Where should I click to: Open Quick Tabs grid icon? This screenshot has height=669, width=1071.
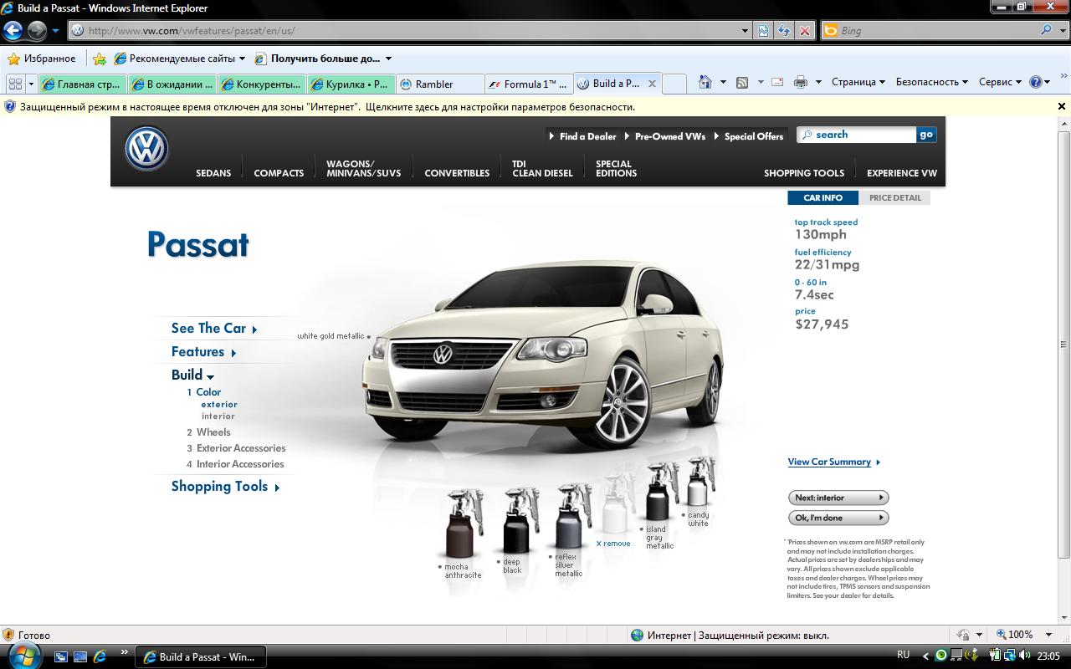tap(14, 84)
